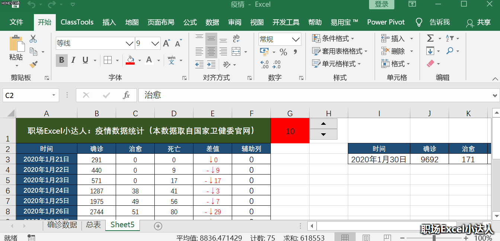Click spin button down arrow in column H

tap(324, 134)
